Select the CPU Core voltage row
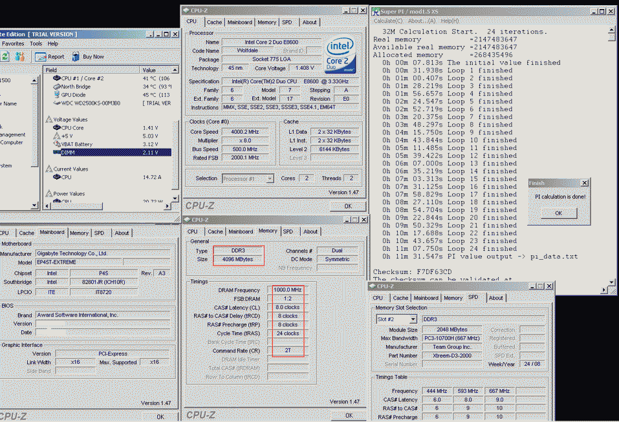This screenshot has width=619, height=422. point(72,128)
